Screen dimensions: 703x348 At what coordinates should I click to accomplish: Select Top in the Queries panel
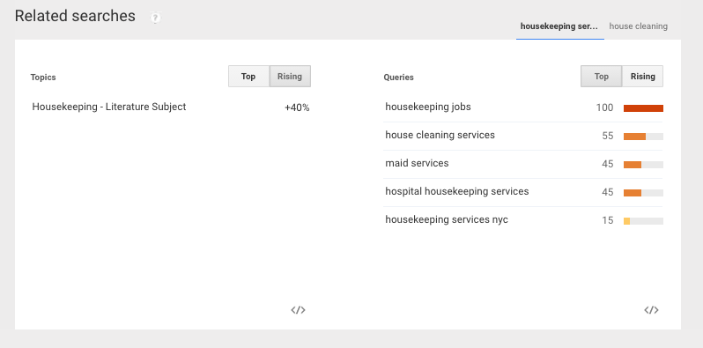[x=601, y=77]
